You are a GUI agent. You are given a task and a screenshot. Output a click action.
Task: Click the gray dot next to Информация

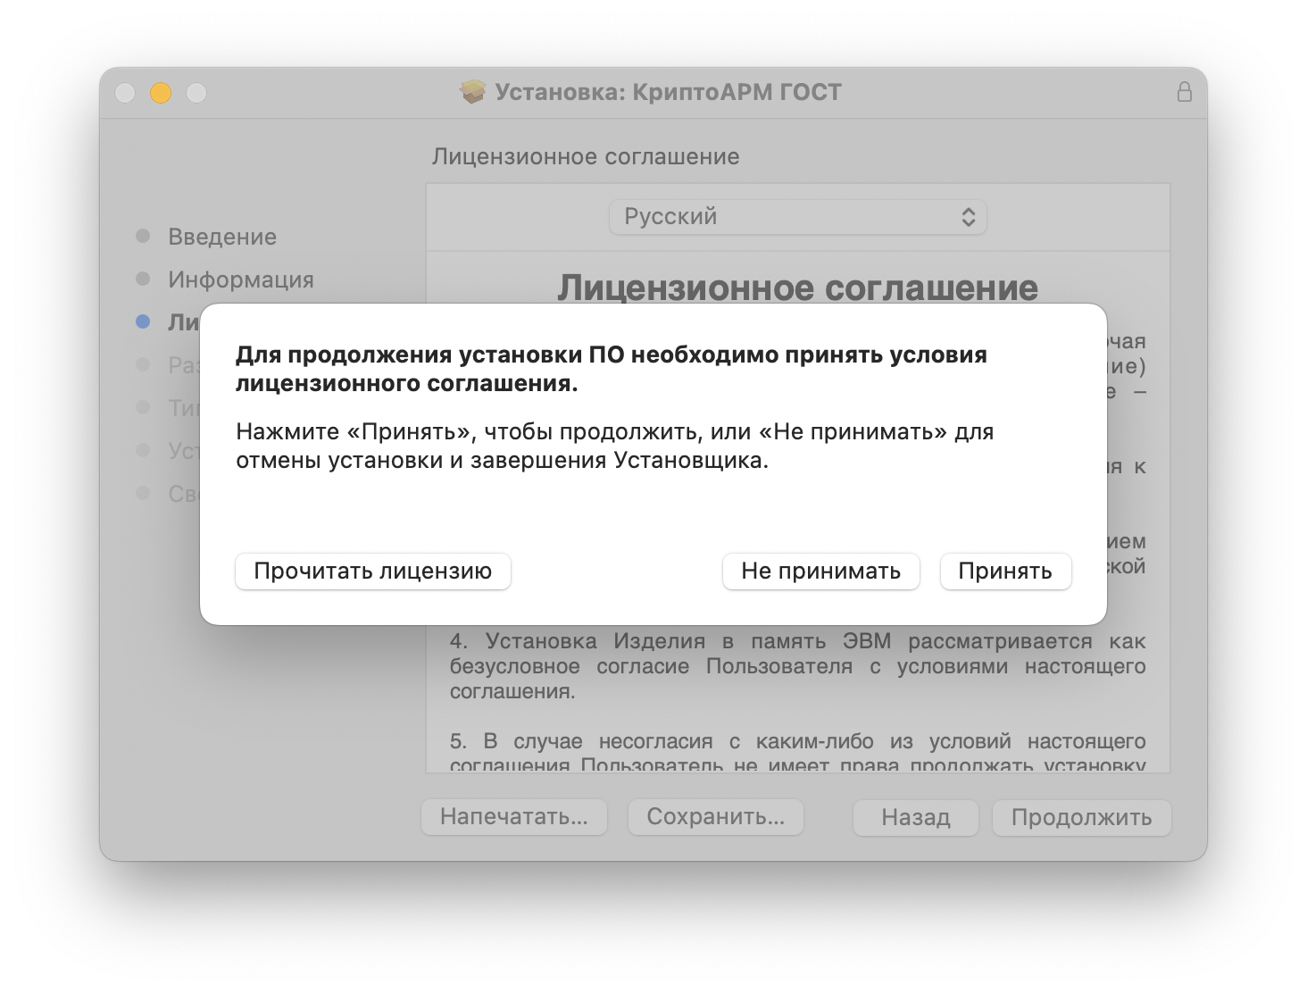coord(143,279)
